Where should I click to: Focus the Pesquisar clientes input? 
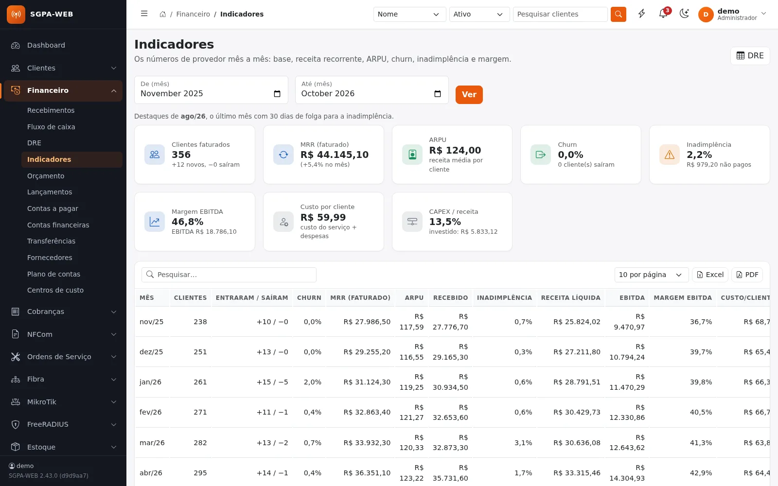click(x=560, y=14)
